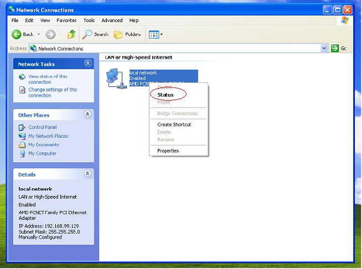Click the My Documents folder icon
The width and height of the screenshot is (362, 269).
point(22,145)
